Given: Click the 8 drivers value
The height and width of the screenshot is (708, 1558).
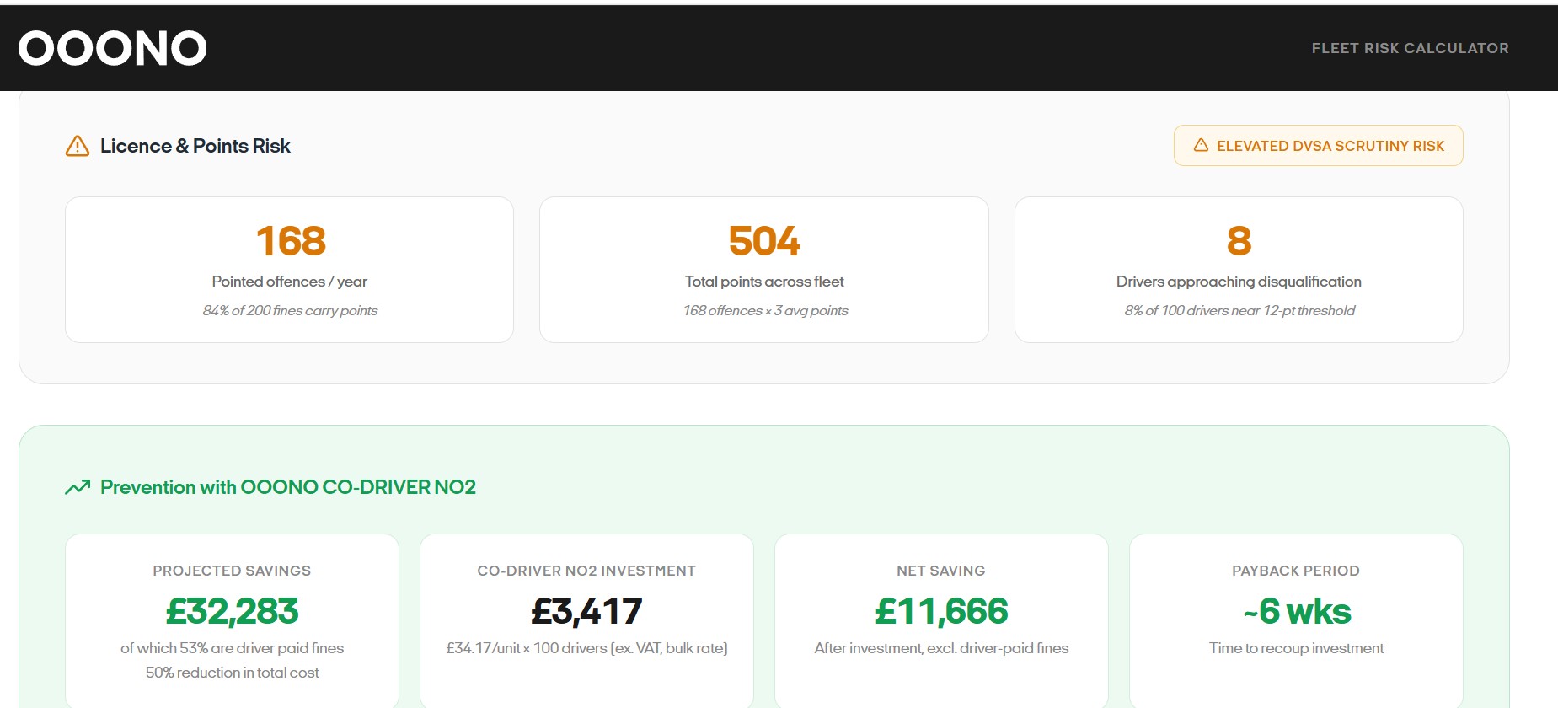Looking at the screenshot, I should [x=1239, y=241].
